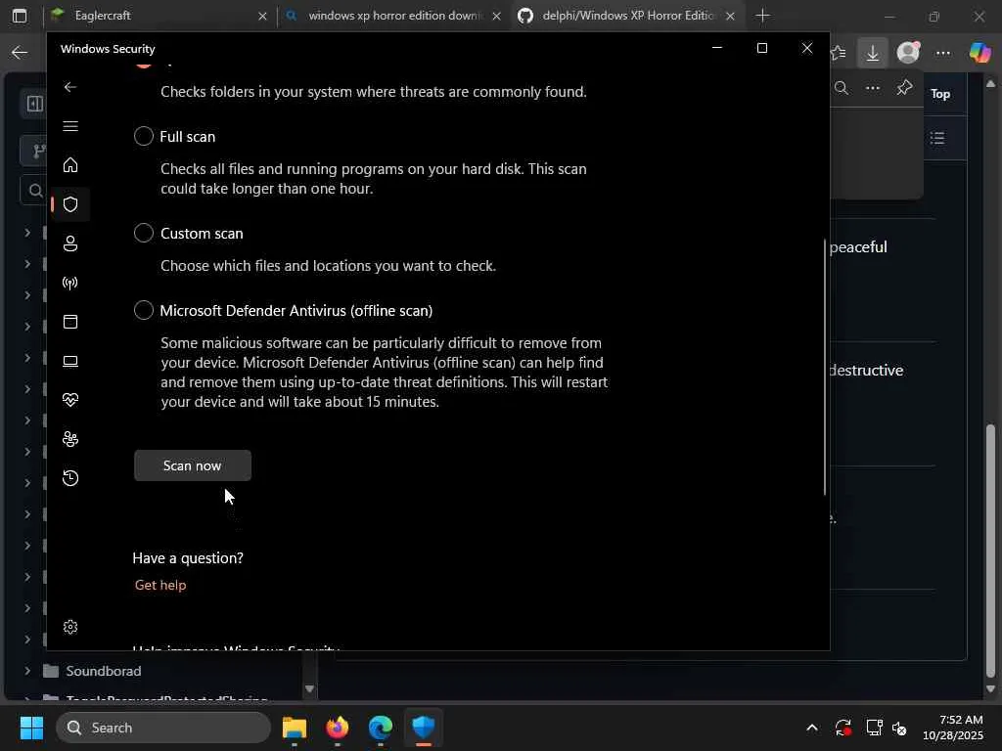
Task: Close the windows xp horror edition search tab
Action: point(496,16)
